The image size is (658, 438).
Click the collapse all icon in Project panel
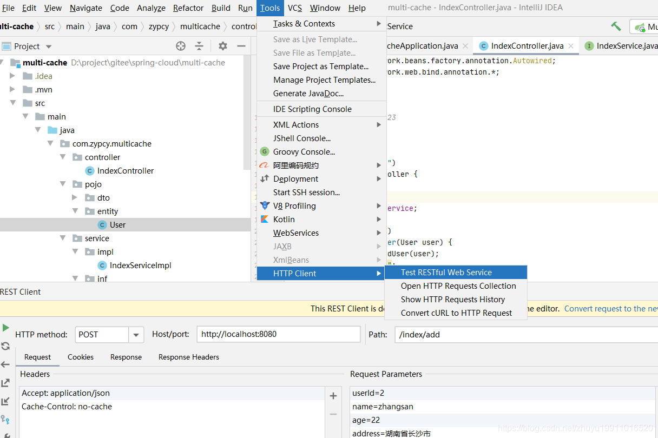coord(199,46)
